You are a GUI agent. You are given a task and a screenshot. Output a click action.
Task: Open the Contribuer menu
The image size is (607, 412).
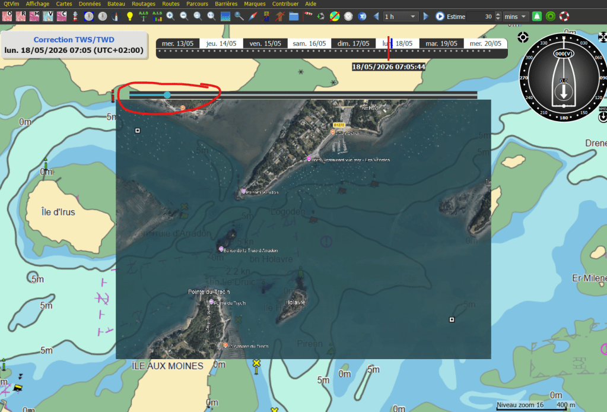[285, 4]
